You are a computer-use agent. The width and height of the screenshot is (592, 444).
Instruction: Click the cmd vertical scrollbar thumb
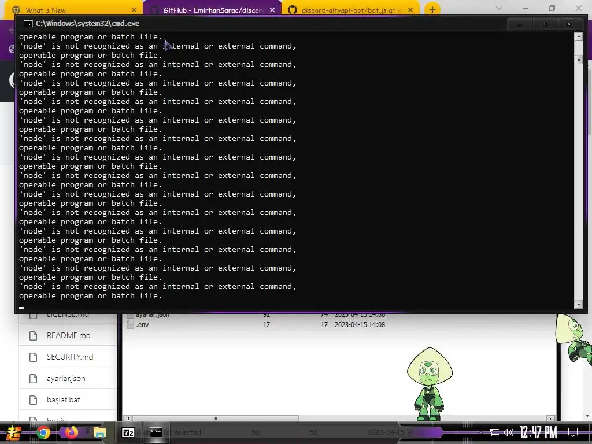pos(578,60)
